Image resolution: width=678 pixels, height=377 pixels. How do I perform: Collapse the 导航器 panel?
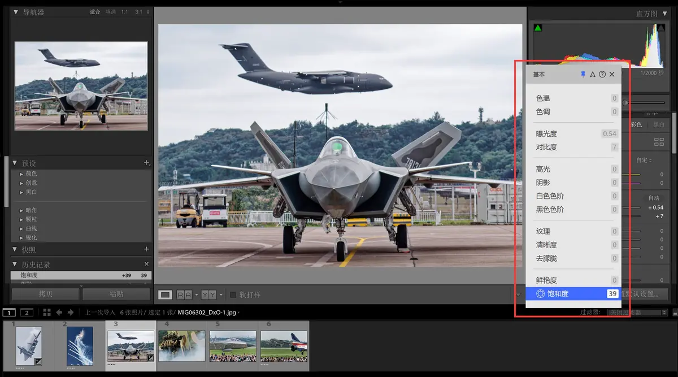point(16,12)
